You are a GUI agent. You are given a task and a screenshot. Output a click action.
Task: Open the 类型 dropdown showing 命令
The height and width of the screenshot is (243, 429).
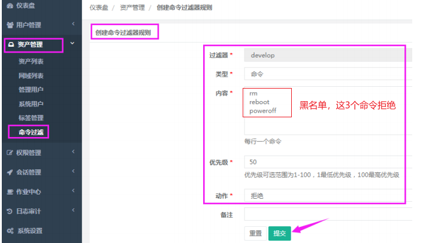tap(328, 74)
